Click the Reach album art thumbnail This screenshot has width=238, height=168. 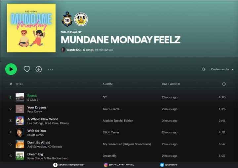point(20,97)
